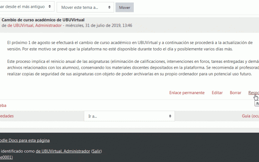This screenshot has height=162, width=259.
Task: Click 'Enlace permanente' link
Action: [187, 93]
